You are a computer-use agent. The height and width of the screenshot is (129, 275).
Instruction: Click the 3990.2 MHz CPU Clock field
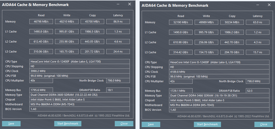pyautogui.click(x=79, y=71)
